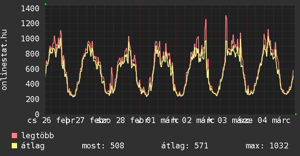
Task: Click the pink legtöbb legend swatch
Action: click(14, 136)
